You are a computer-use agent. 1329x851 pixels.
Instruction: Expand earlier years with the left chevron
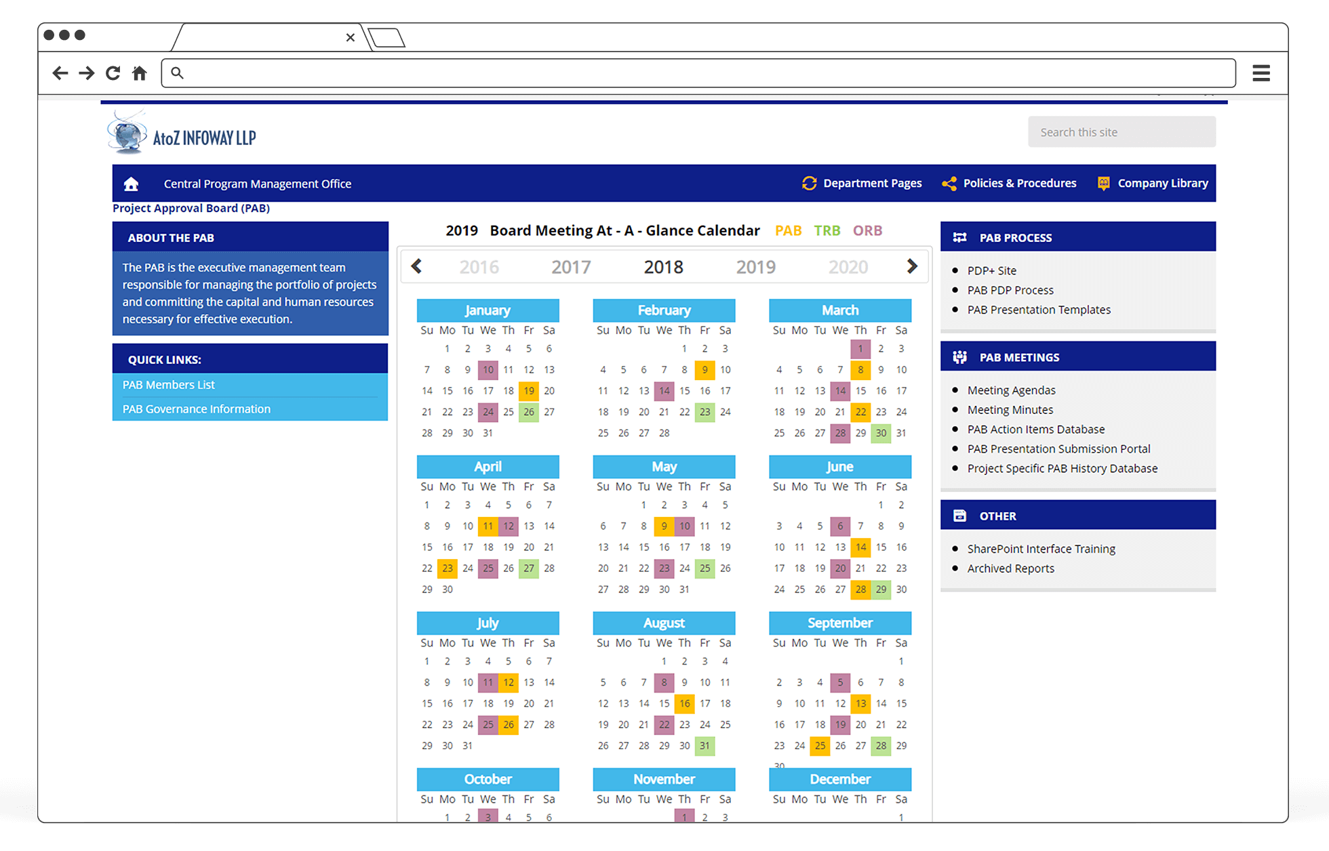(x=417, y=266)
